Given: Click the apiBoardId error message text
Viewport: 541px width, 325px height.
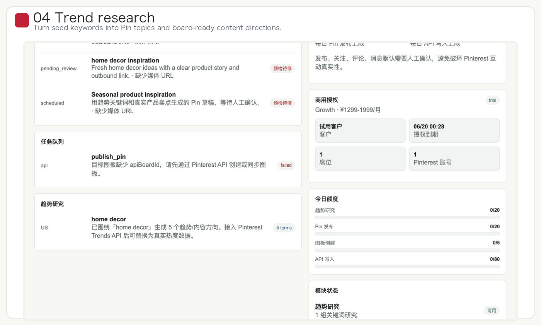Looking at the screenshot, I should click(x=179, y=169).
